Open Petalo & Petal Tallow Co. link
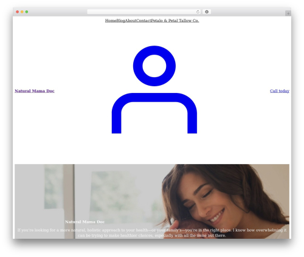Image resolution: width=304 pixels, height=257 pixels. [175, 21]
